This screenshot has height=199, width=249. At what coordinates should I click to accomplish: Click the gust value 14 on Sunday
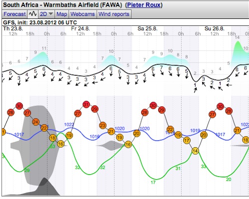(237, 37)
